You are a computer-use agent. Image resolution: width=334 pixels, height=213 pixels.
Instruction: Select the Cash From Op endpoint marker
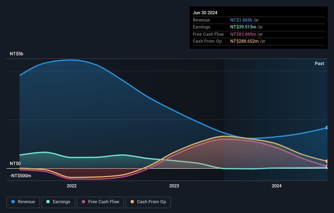coord(327,161)
